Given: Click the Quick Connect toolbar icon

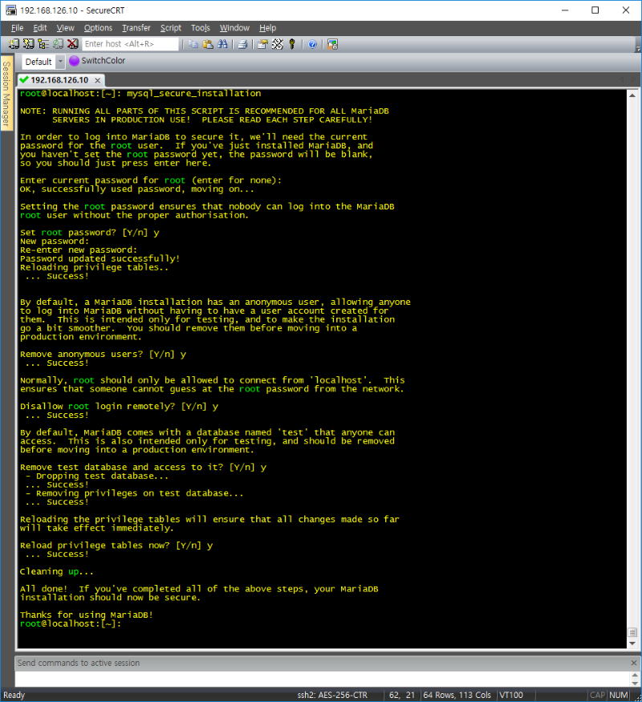Looking at the screenshot, I should click(29, 44).
